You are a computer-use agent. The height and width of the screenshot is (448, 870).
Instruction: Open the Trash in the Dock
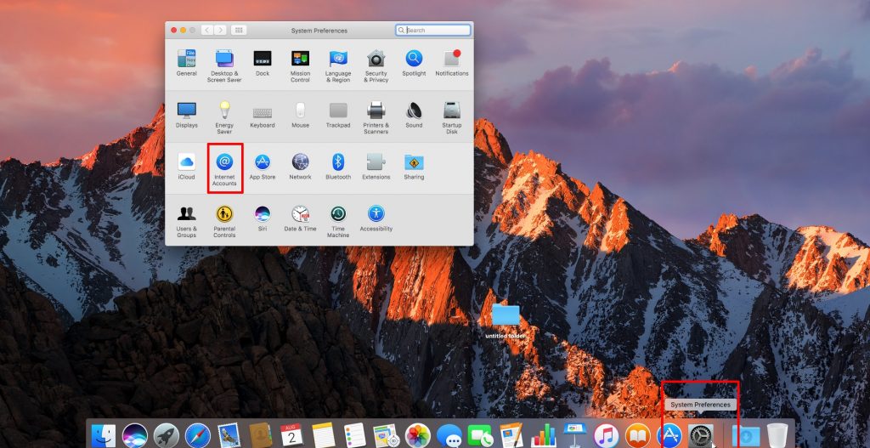(777, 436)
